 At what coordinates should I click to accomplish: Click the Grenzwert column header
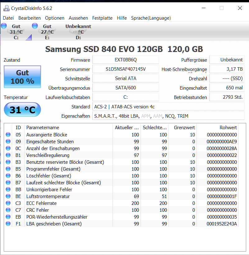point(182,128)
